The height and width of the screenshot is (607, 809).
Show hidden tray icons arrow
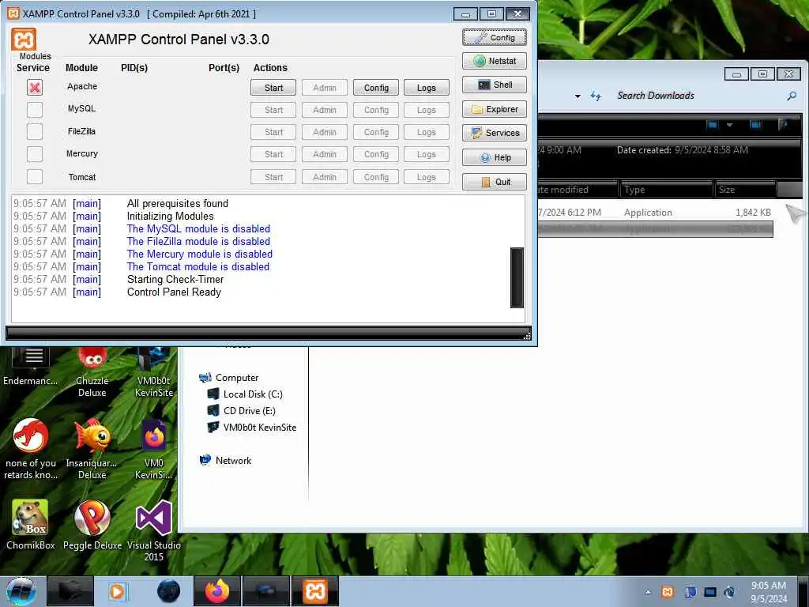[x=648, y=592]
